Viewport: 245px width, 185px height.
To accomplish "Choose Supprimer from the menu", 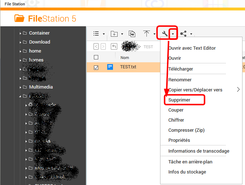I will tap(179, 100).
